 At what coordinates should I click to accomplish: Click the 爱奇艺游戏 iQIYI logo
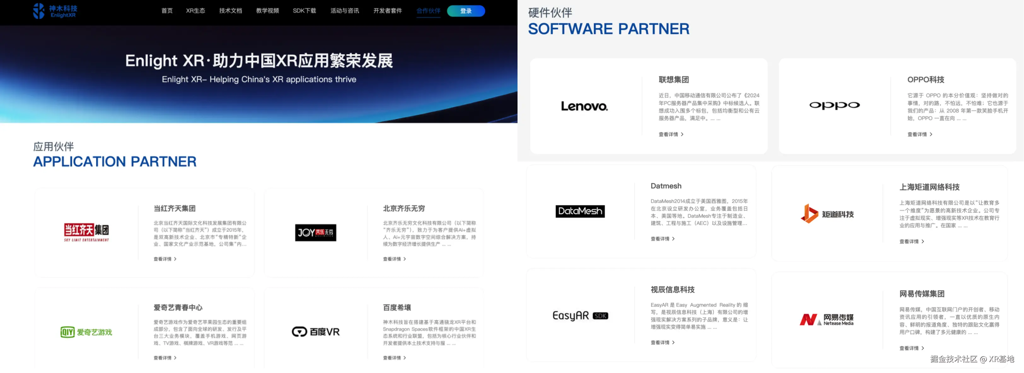pos(86,332)
